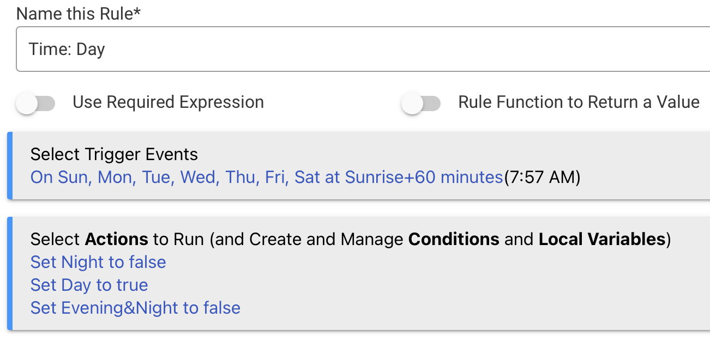
Task: Click the "Name this Rule*" field label
Action: click(x=79, y=14)
